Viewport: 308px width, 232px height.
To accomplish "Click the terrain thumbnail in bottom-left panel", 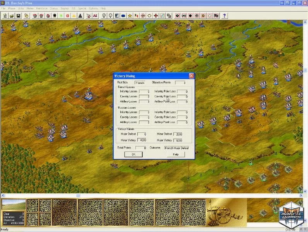I will [14, 204].
